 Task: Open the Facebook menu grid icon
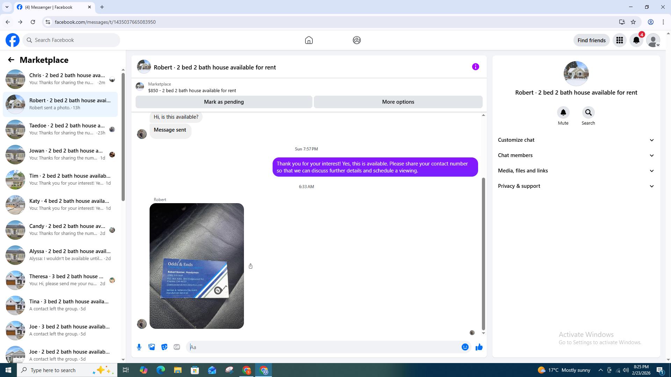pyautogui.click(x=620, y=40)
